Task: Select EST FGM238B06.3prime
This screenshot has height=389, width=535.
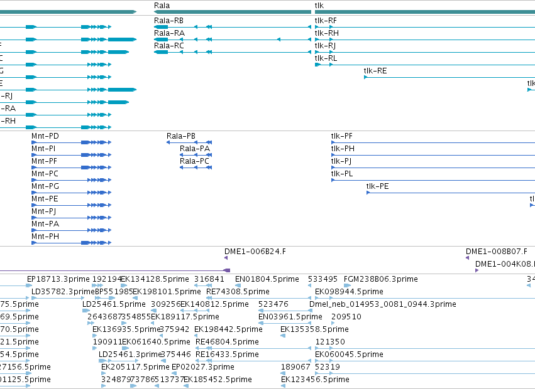Action: (x=381, y=279)
